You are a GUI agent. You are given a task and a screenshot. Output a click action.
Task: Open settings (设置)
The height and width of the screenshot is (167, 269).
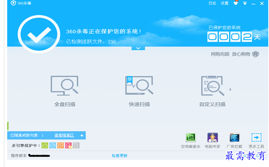click(224, 3)
